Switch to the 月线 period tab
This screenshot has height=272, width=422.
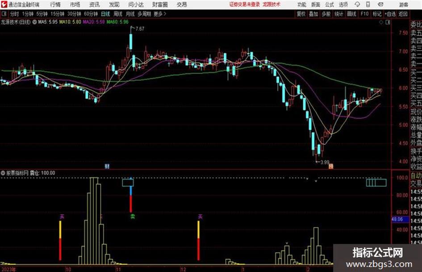(x=130, y=14)
